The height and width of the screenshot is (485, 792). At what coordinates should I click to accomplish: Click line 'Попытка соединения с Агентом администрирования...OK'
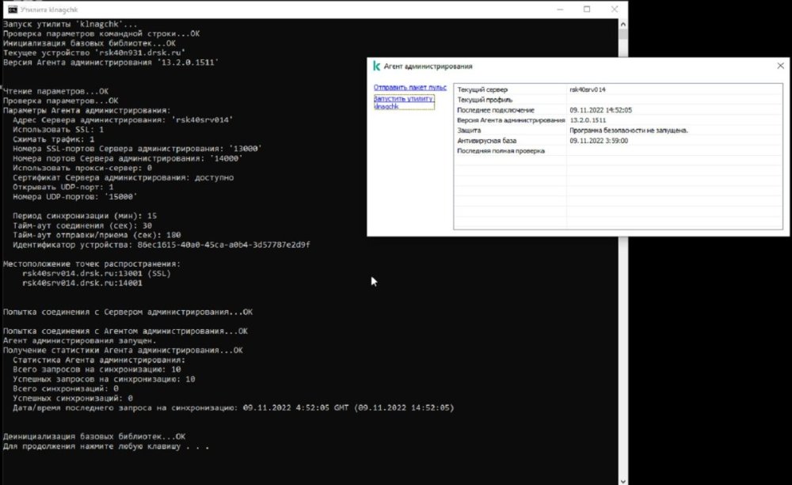point(125,331)
